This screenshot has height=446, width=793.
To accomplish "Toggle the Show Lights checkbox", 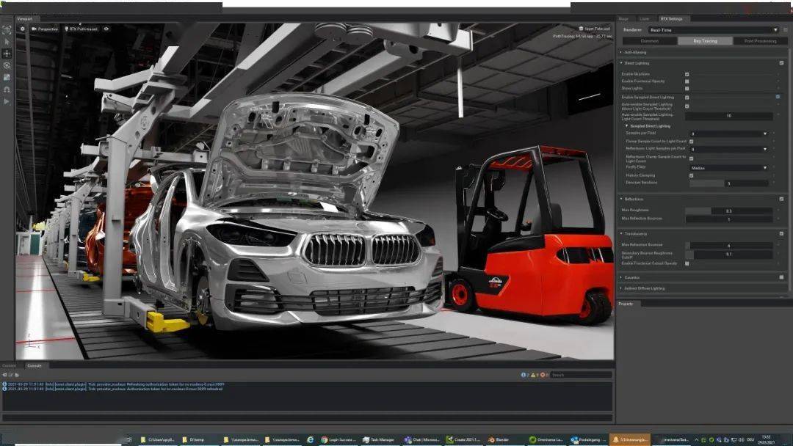I will click(x=687, y=88).
